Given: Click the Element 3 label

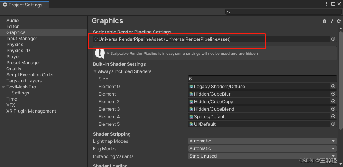Looking at the screenshot, I should (109, 109).
